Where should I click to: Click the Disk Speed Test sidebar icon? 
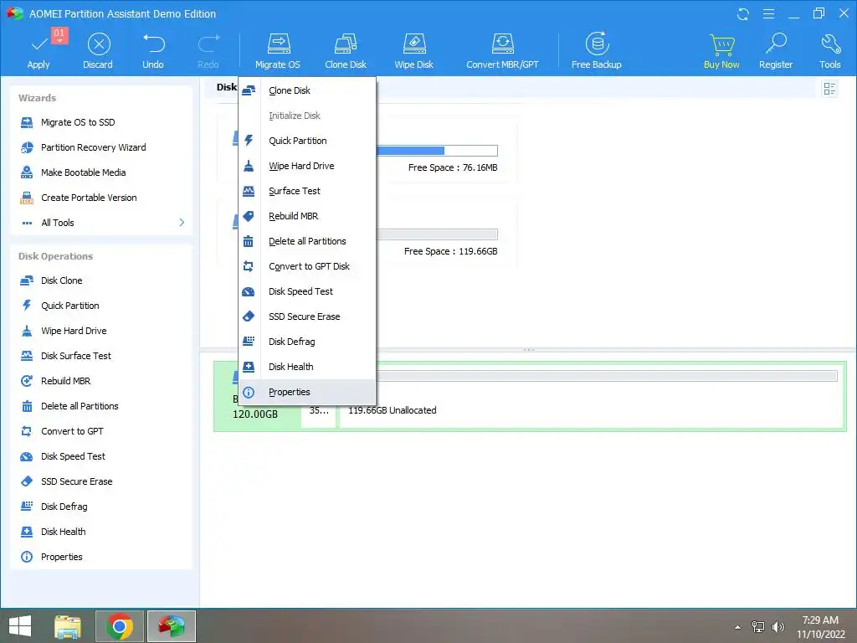pyautogui.click(x=27, y=456)
